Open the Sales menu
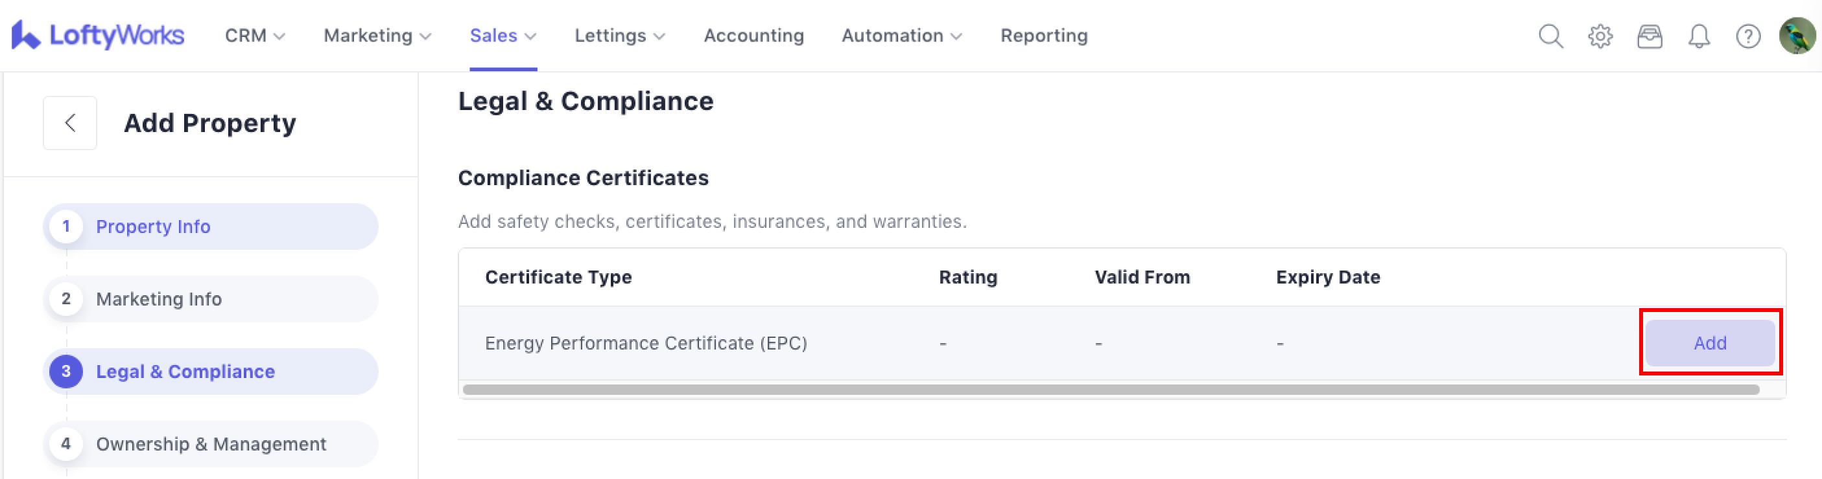The width and height of the screenshot is (1822, 479). point(503,36)
